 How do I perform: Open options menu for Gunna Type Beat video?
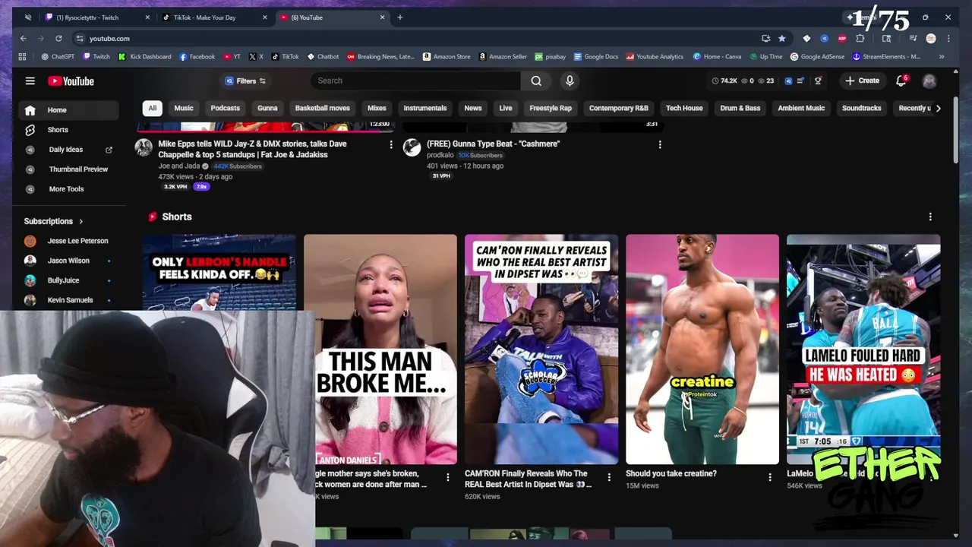(660, 144)
